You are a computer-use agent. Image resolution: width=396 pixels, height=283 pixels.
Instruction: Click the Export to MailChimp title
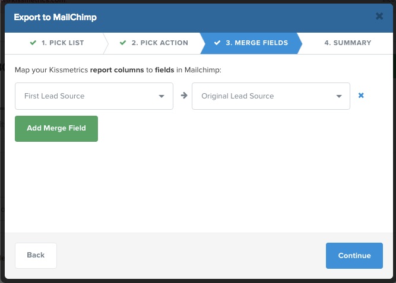pyautogui.click(x=55, y=17)
